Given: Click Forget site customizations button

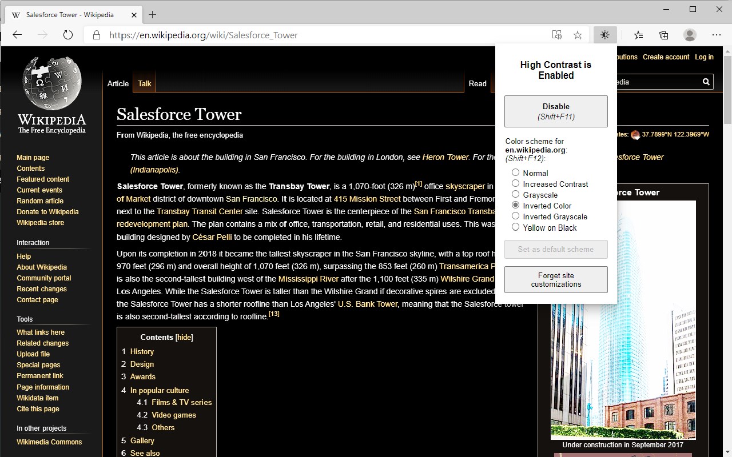Looking at the screenshot, I should [x=556, y=280].
